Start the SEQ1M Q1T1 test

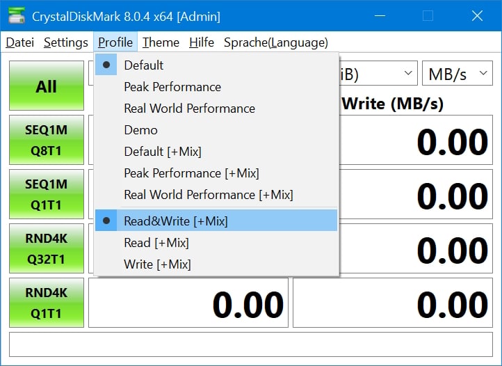[47, 194]
